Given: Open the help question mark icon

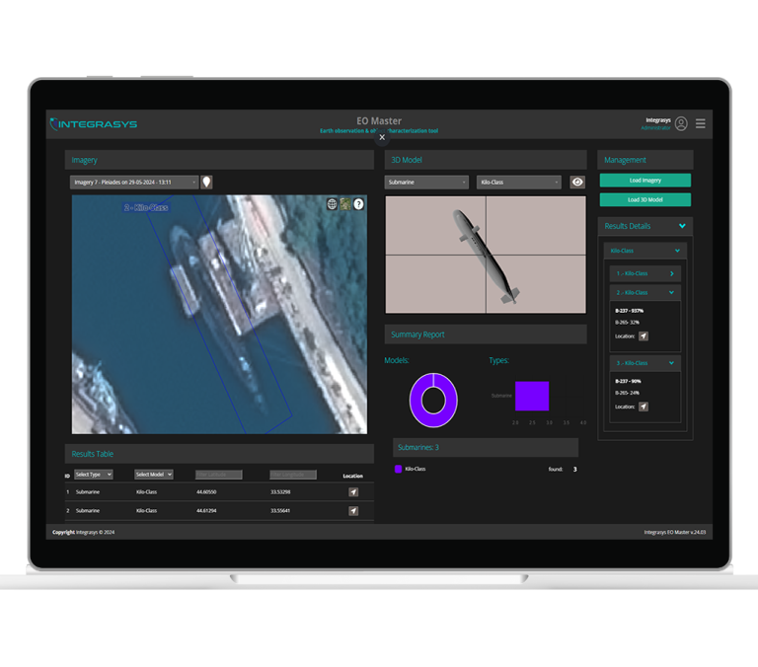Looking at the screenshot, I should point(358,204).
